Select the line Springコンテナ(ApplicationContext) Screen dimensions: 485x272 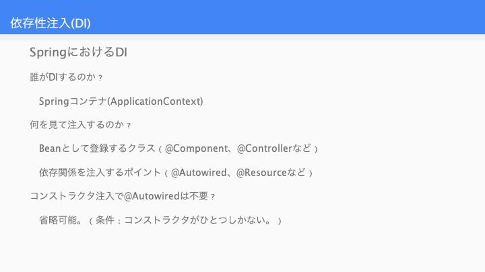point(121,101)
